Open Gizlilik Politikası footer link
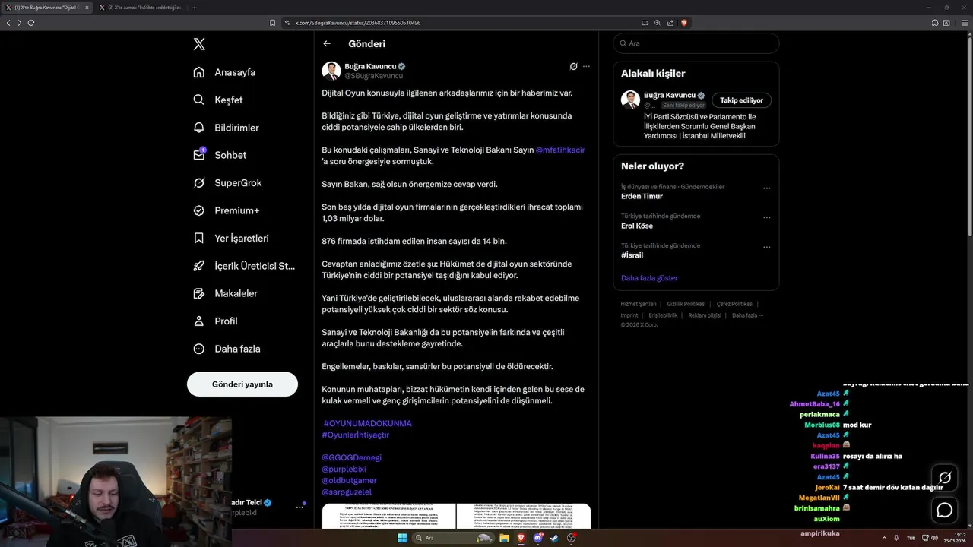973x547 pixels. [687, 304]
